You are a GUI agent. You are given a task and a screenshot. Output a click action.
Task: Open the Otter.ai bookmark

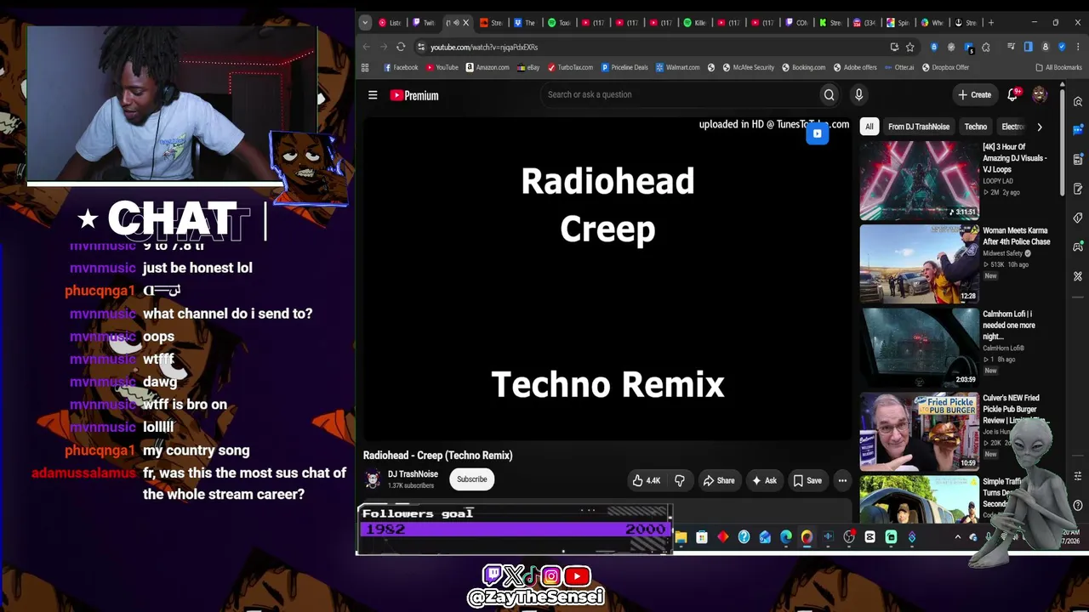pyautogui.click(x=898, y=67)
